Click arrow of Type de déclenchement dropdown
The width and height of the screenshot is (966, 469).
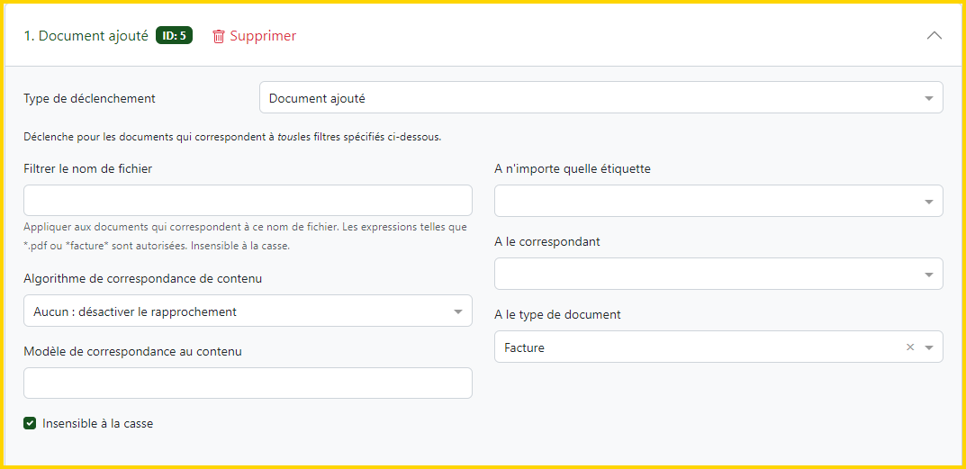click(x=929, y=98)
